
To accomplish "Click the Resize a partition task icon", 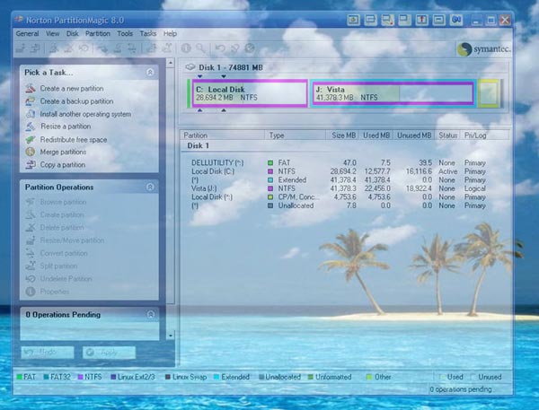I will coord(31,126).
